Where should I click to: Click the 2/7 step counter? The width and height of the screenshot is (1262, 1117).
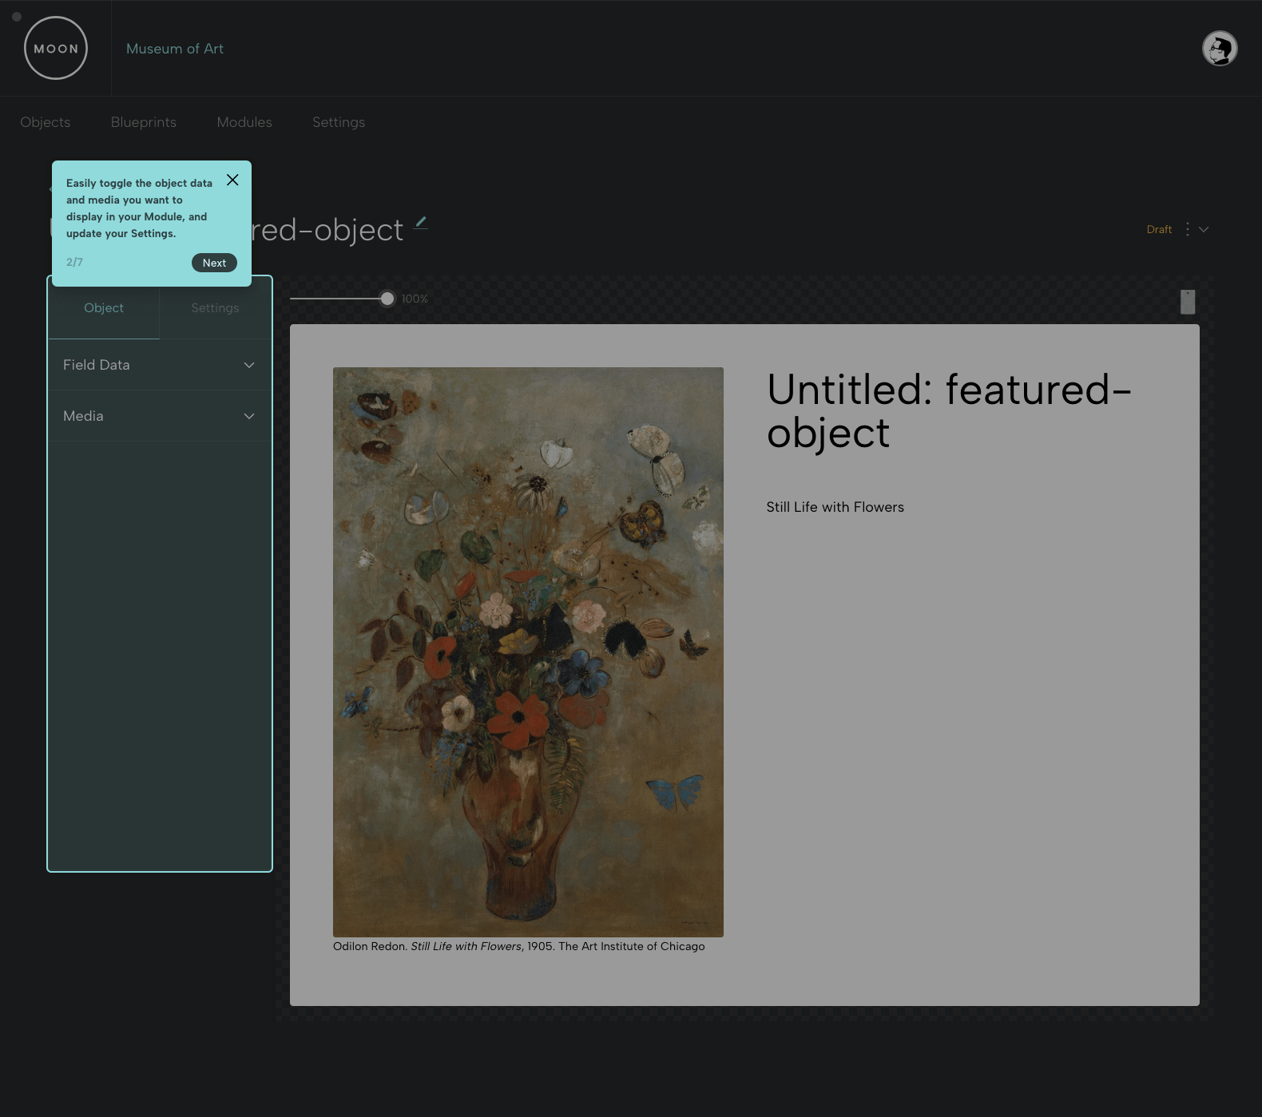[74, 262]
